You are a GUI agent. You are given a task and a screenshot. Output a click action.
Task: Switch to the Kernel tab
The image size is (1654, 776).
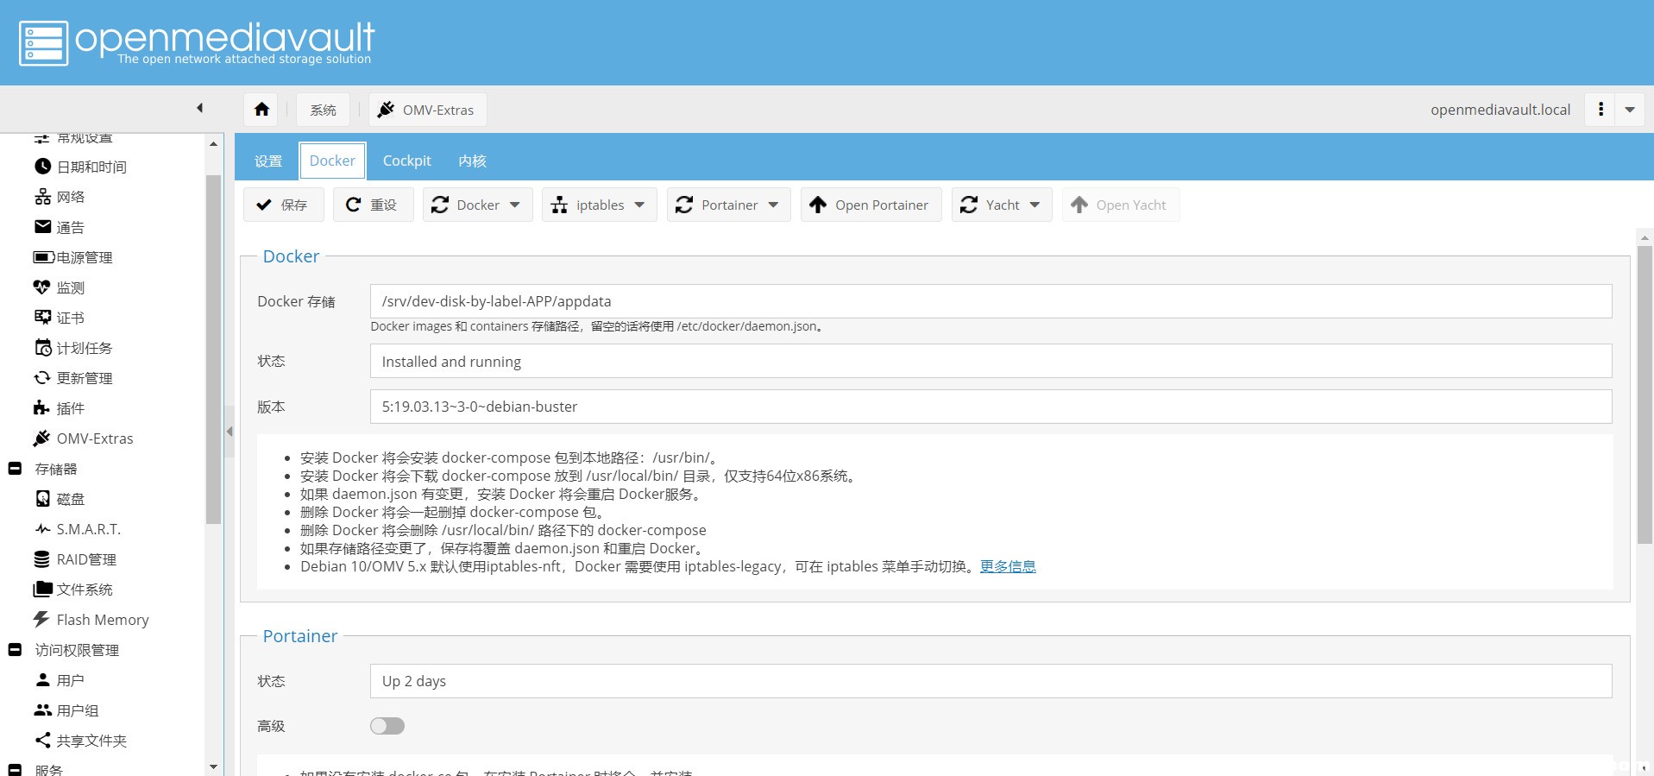[472, 161]
